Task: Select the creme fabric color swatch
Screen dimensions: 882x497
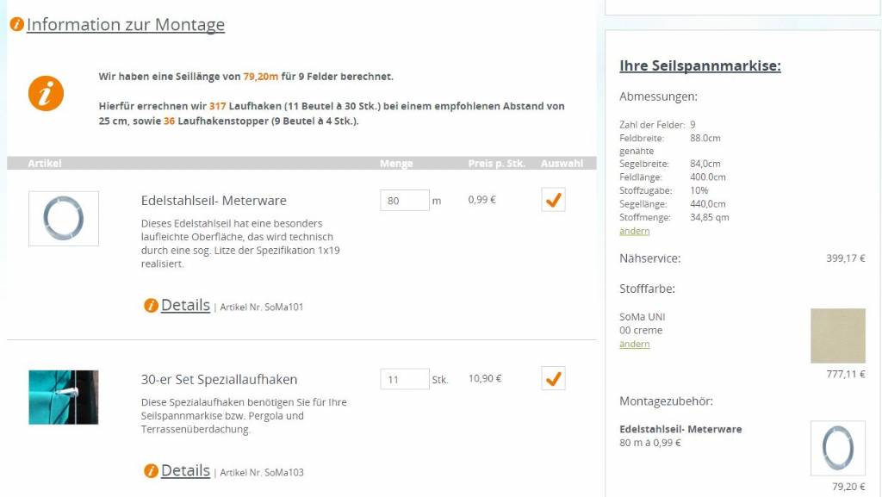Action: click(837, 336)
